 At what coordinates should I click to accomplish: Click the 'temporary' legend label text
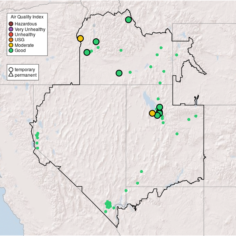point(25,69)
